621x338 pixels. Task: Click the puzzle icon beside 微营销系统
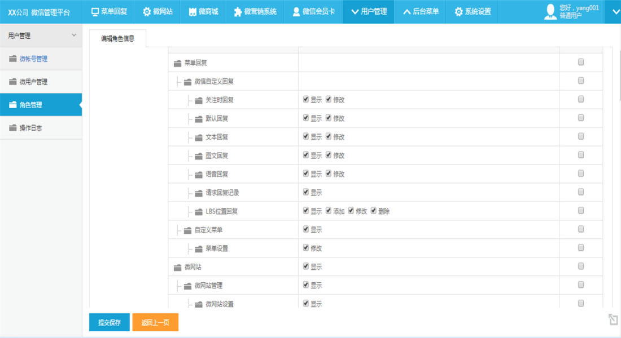point(238,12)
